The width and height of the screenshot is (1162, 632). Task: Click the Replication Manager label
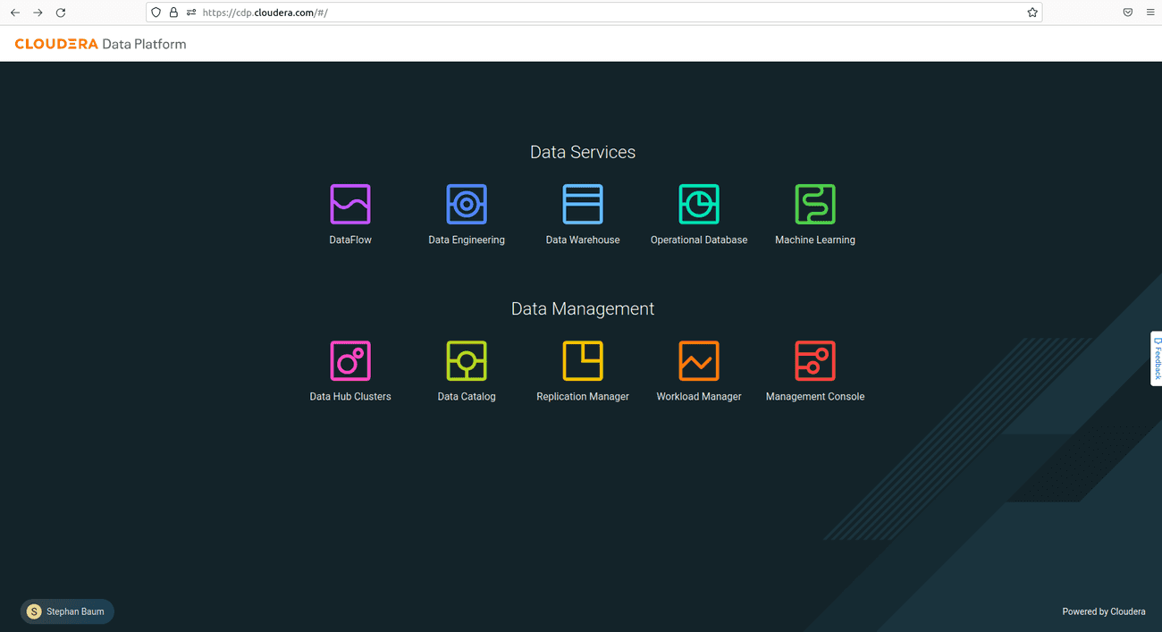[583, 396]
